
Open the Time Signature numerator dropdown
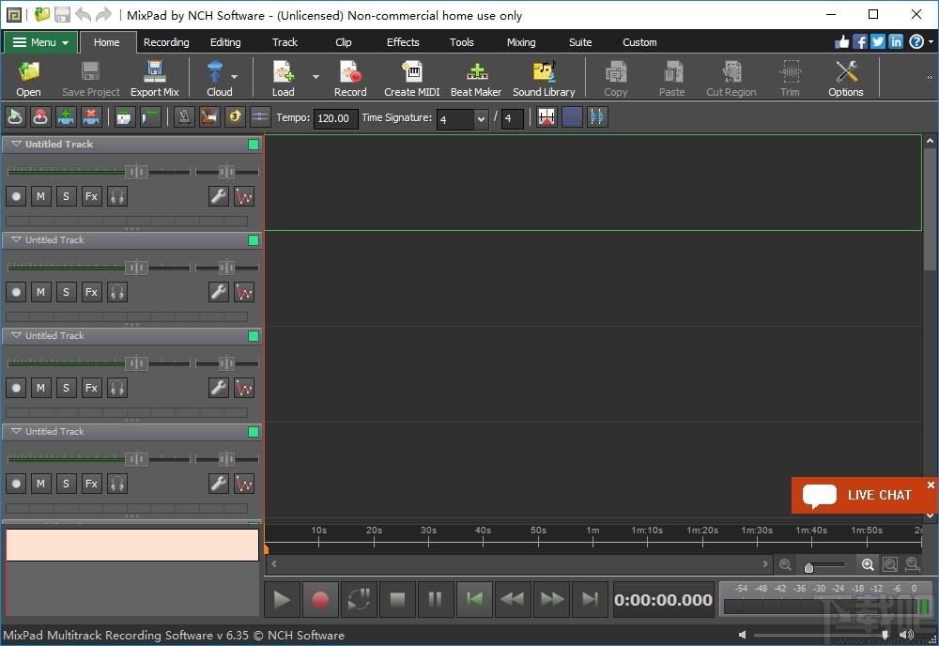coord(481,119)
